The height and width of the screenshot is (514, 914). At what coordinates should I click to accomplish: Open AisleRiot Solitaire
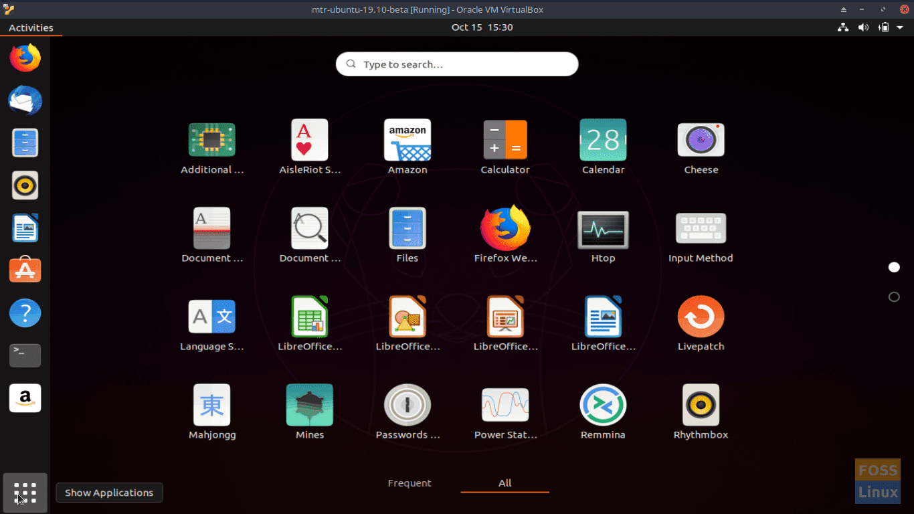pos(310,141)
